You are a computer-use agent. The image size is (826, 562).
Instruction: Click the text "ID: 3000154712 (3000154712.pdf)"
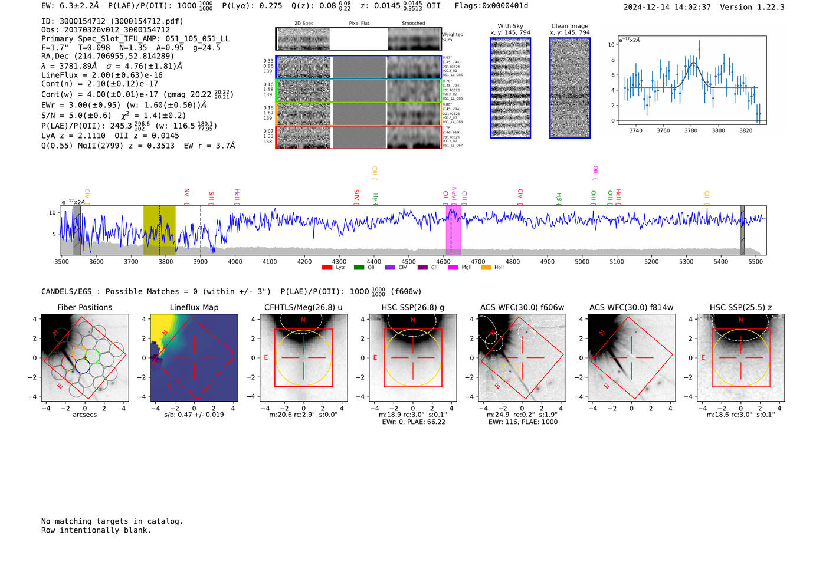tap(112, 21)
